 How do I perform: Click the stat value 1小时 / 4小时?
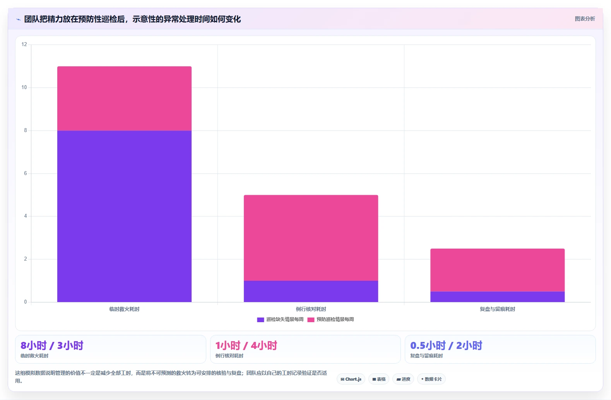point(246,345)
